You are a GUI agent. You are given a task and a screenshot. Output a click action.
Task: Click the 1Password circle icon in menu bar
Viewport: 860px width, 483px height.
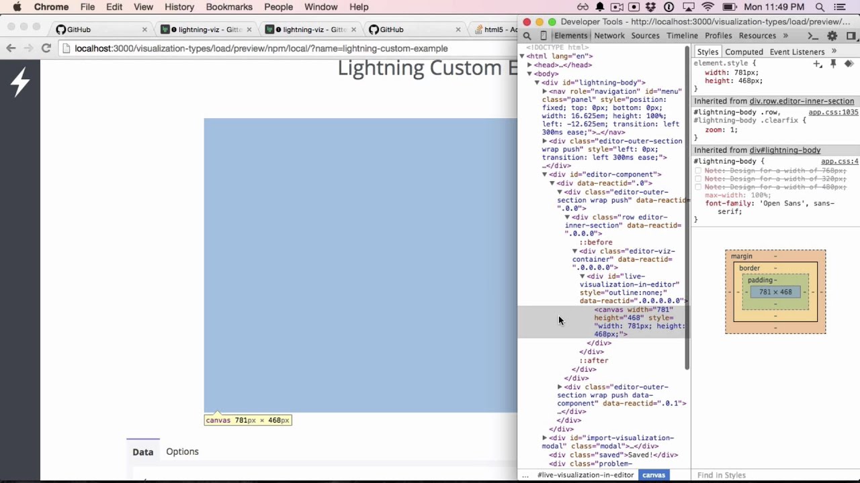[x=669, y=7]
